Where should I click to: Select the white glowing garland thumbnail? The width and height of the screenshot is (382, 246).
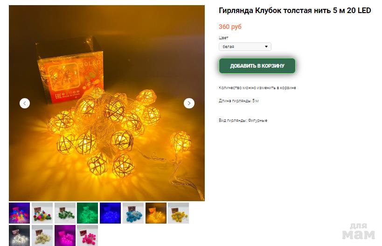(x=19, y=235)
